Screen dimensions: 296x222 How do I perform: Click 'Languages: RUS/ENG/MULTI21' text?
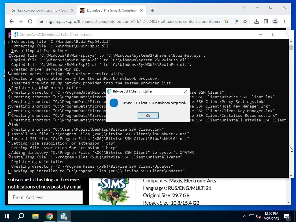(x=177, y=188)
